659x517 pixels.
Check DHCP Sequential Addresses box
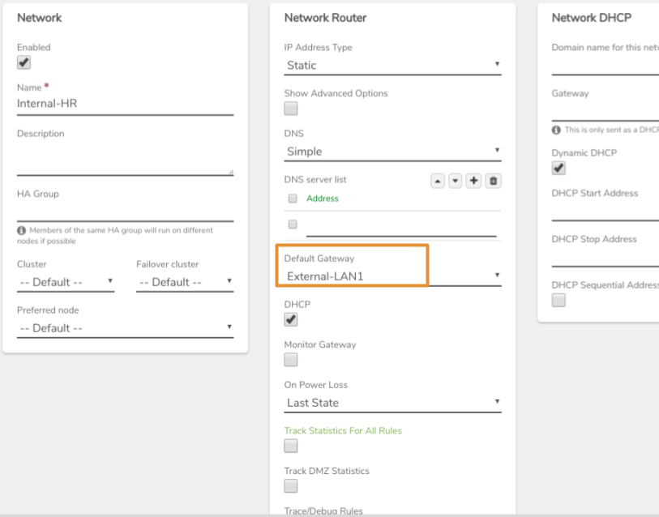[558, 301]
